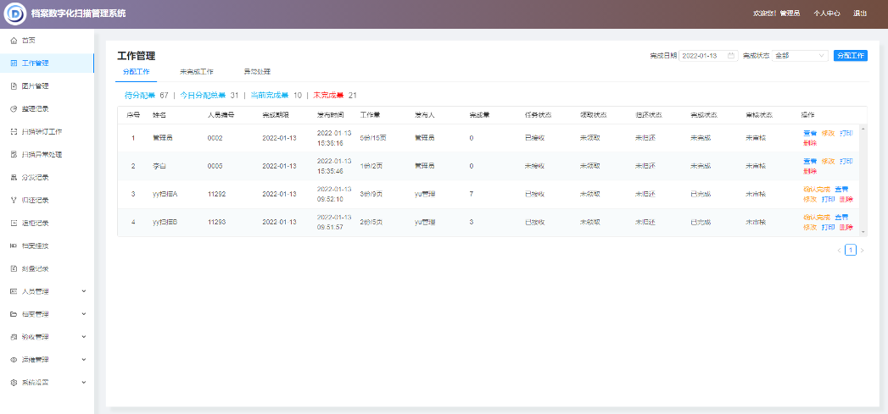Image resolution: width=888 pixels, height=414 pixels.
Task: Go to the next page arrow
Action: [862, 250]
